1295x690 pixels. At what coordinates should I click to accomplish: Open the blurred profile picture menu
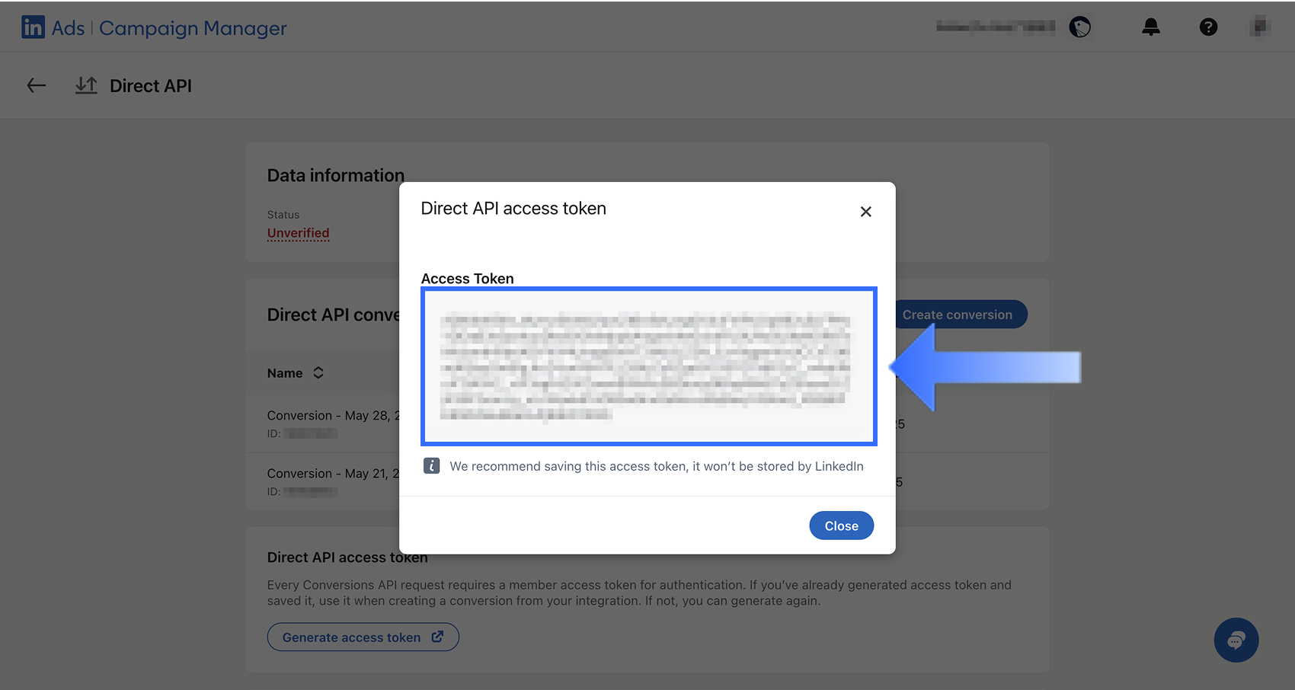click(x=1260, y=27)
